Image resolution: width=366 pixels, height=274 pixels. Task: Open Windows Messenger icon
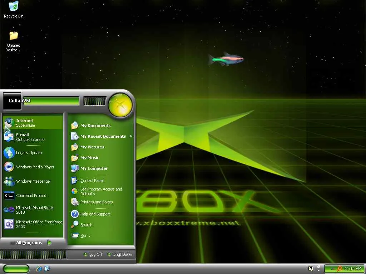9,181
